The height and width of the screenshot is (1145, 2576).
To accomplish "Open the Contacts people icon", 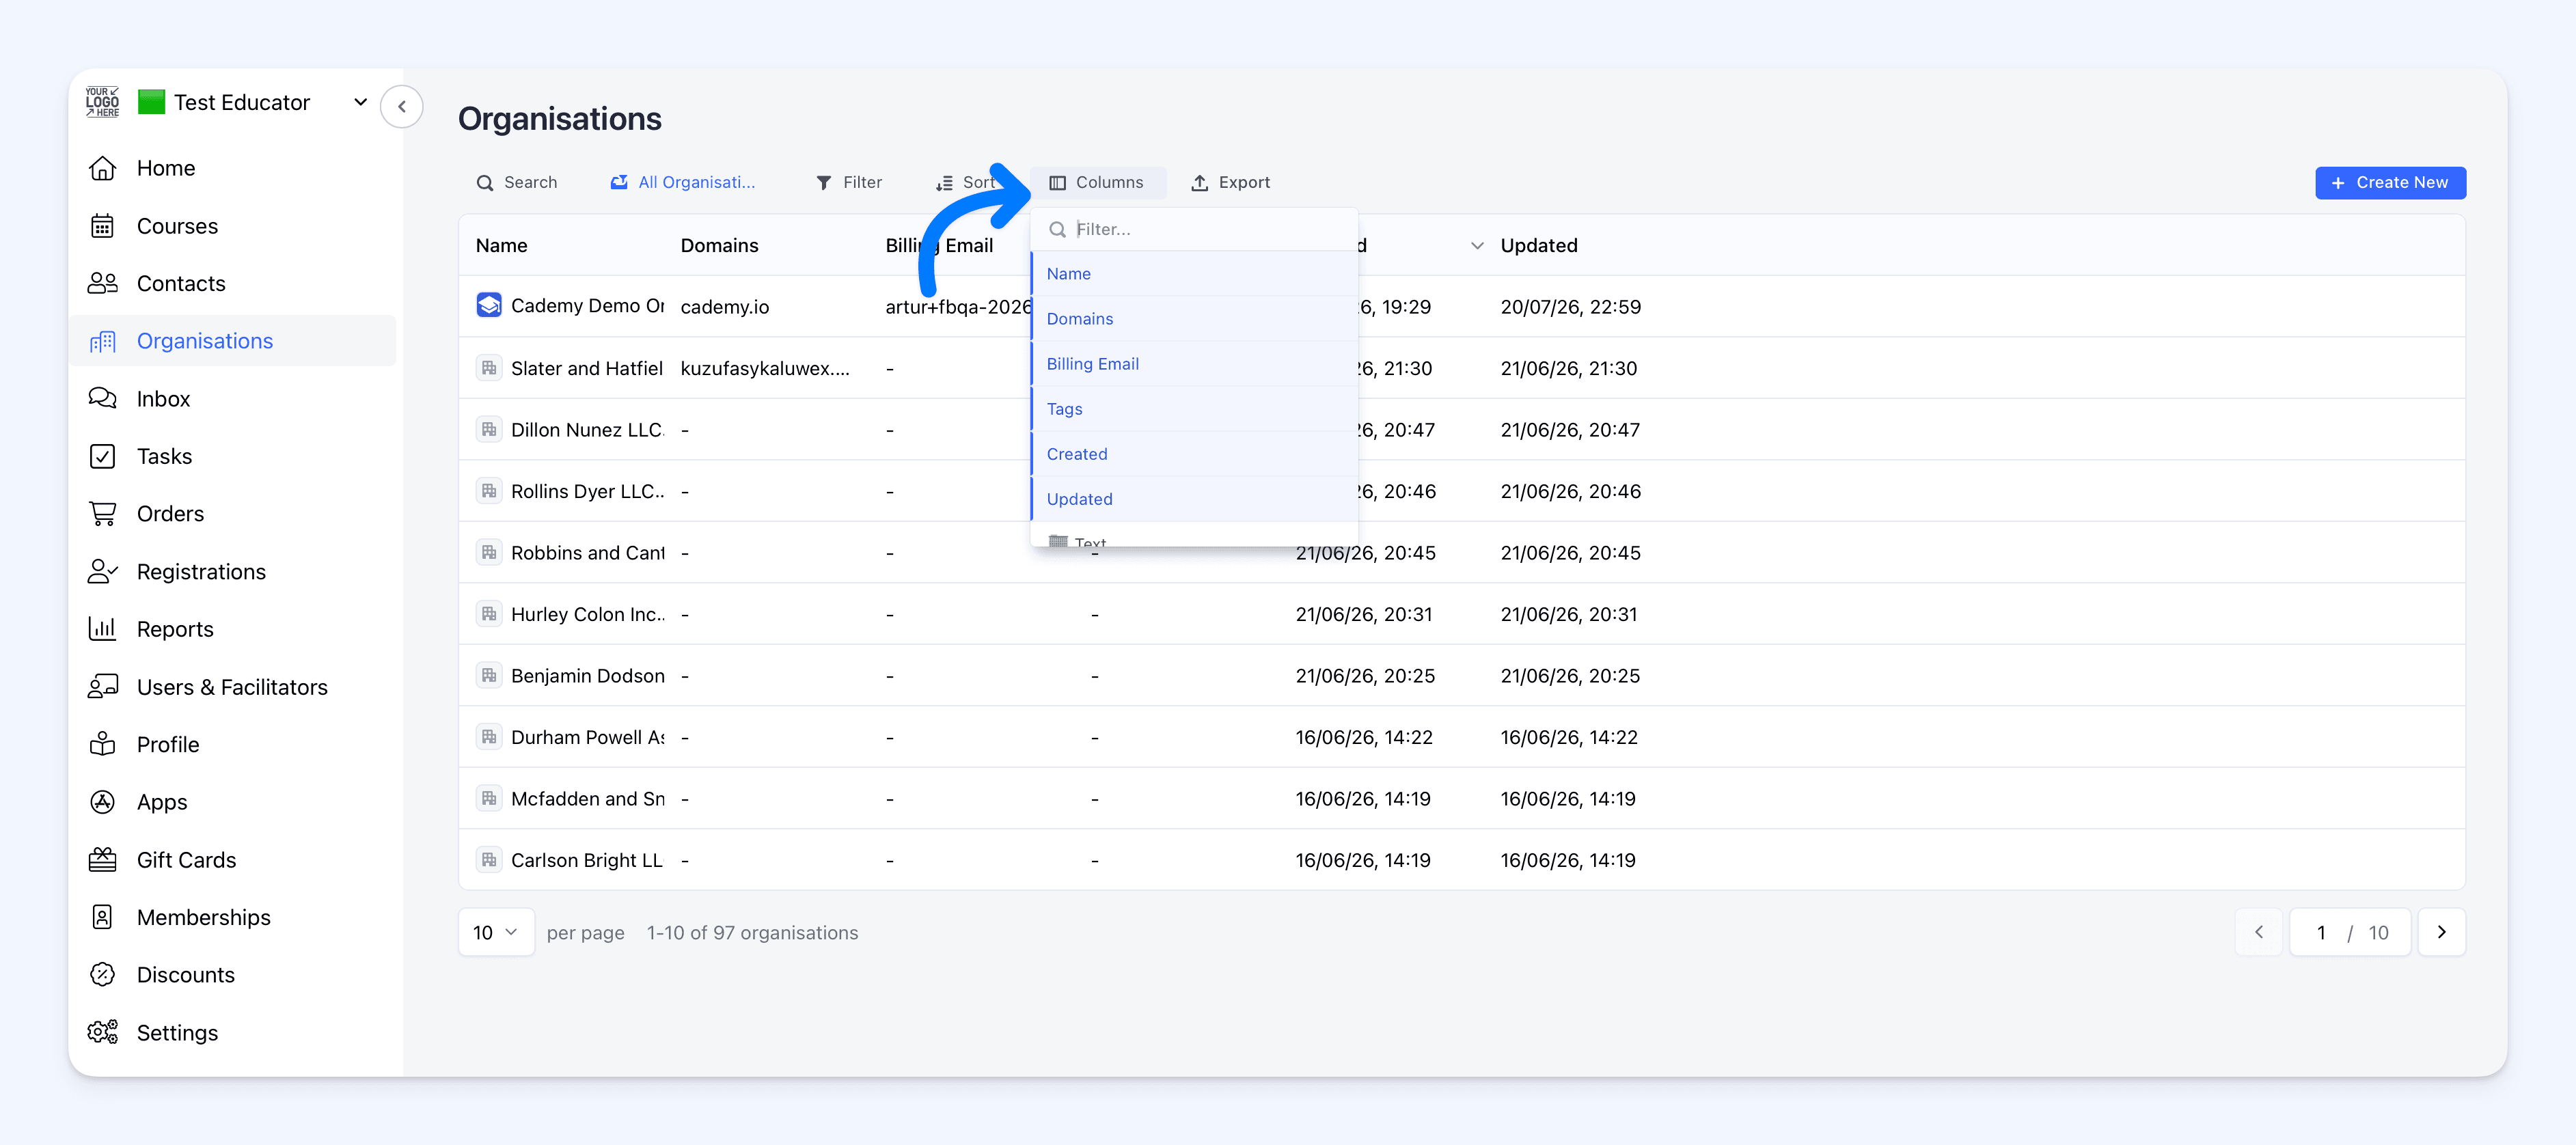I will [x=102, y=284].
